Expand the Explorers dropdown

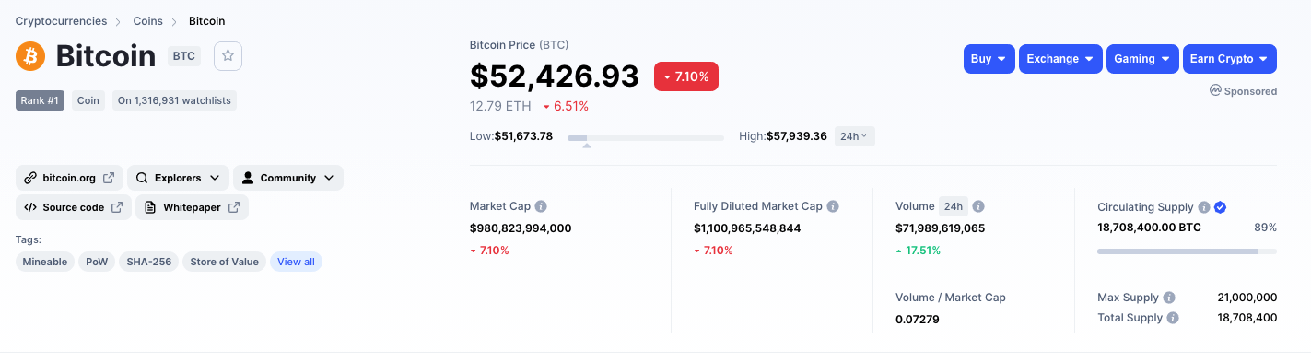click(178, 178)
